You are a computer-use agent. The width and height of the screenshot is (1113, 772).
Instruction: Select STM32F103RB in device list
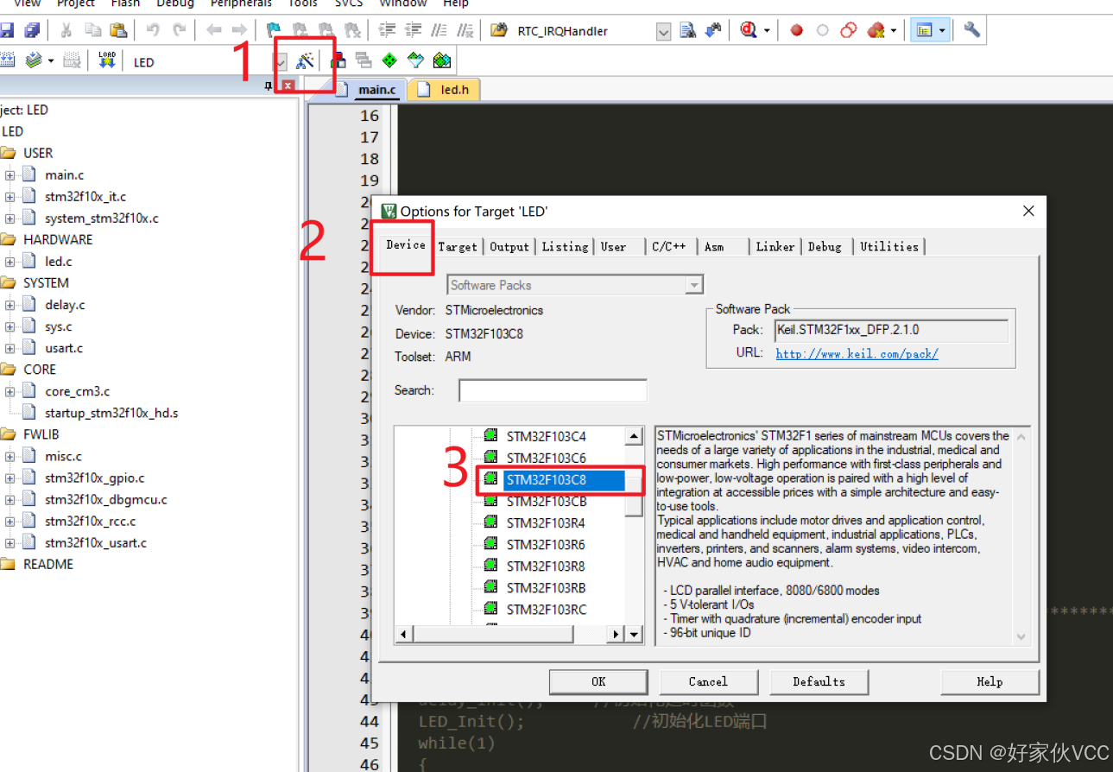(x=546, y=588)
